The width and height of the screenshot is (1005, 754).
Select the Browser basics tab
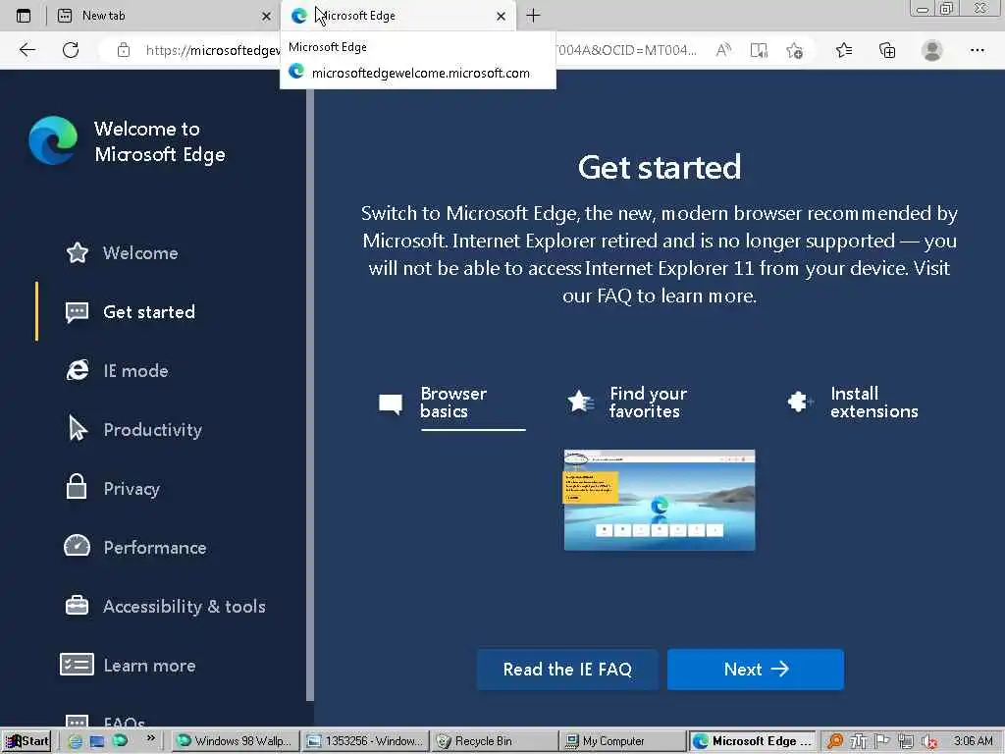click(453, 403)
